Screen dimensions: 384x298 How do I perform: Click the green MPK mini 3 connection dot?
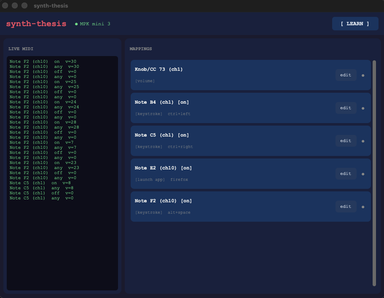76,24
